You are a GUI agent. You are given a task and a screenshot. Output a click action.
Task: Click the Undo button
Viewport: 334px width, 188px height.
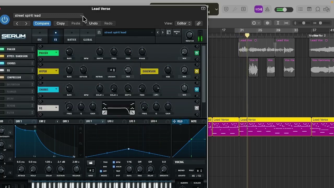pyautogui.click(x=93, y=23)
